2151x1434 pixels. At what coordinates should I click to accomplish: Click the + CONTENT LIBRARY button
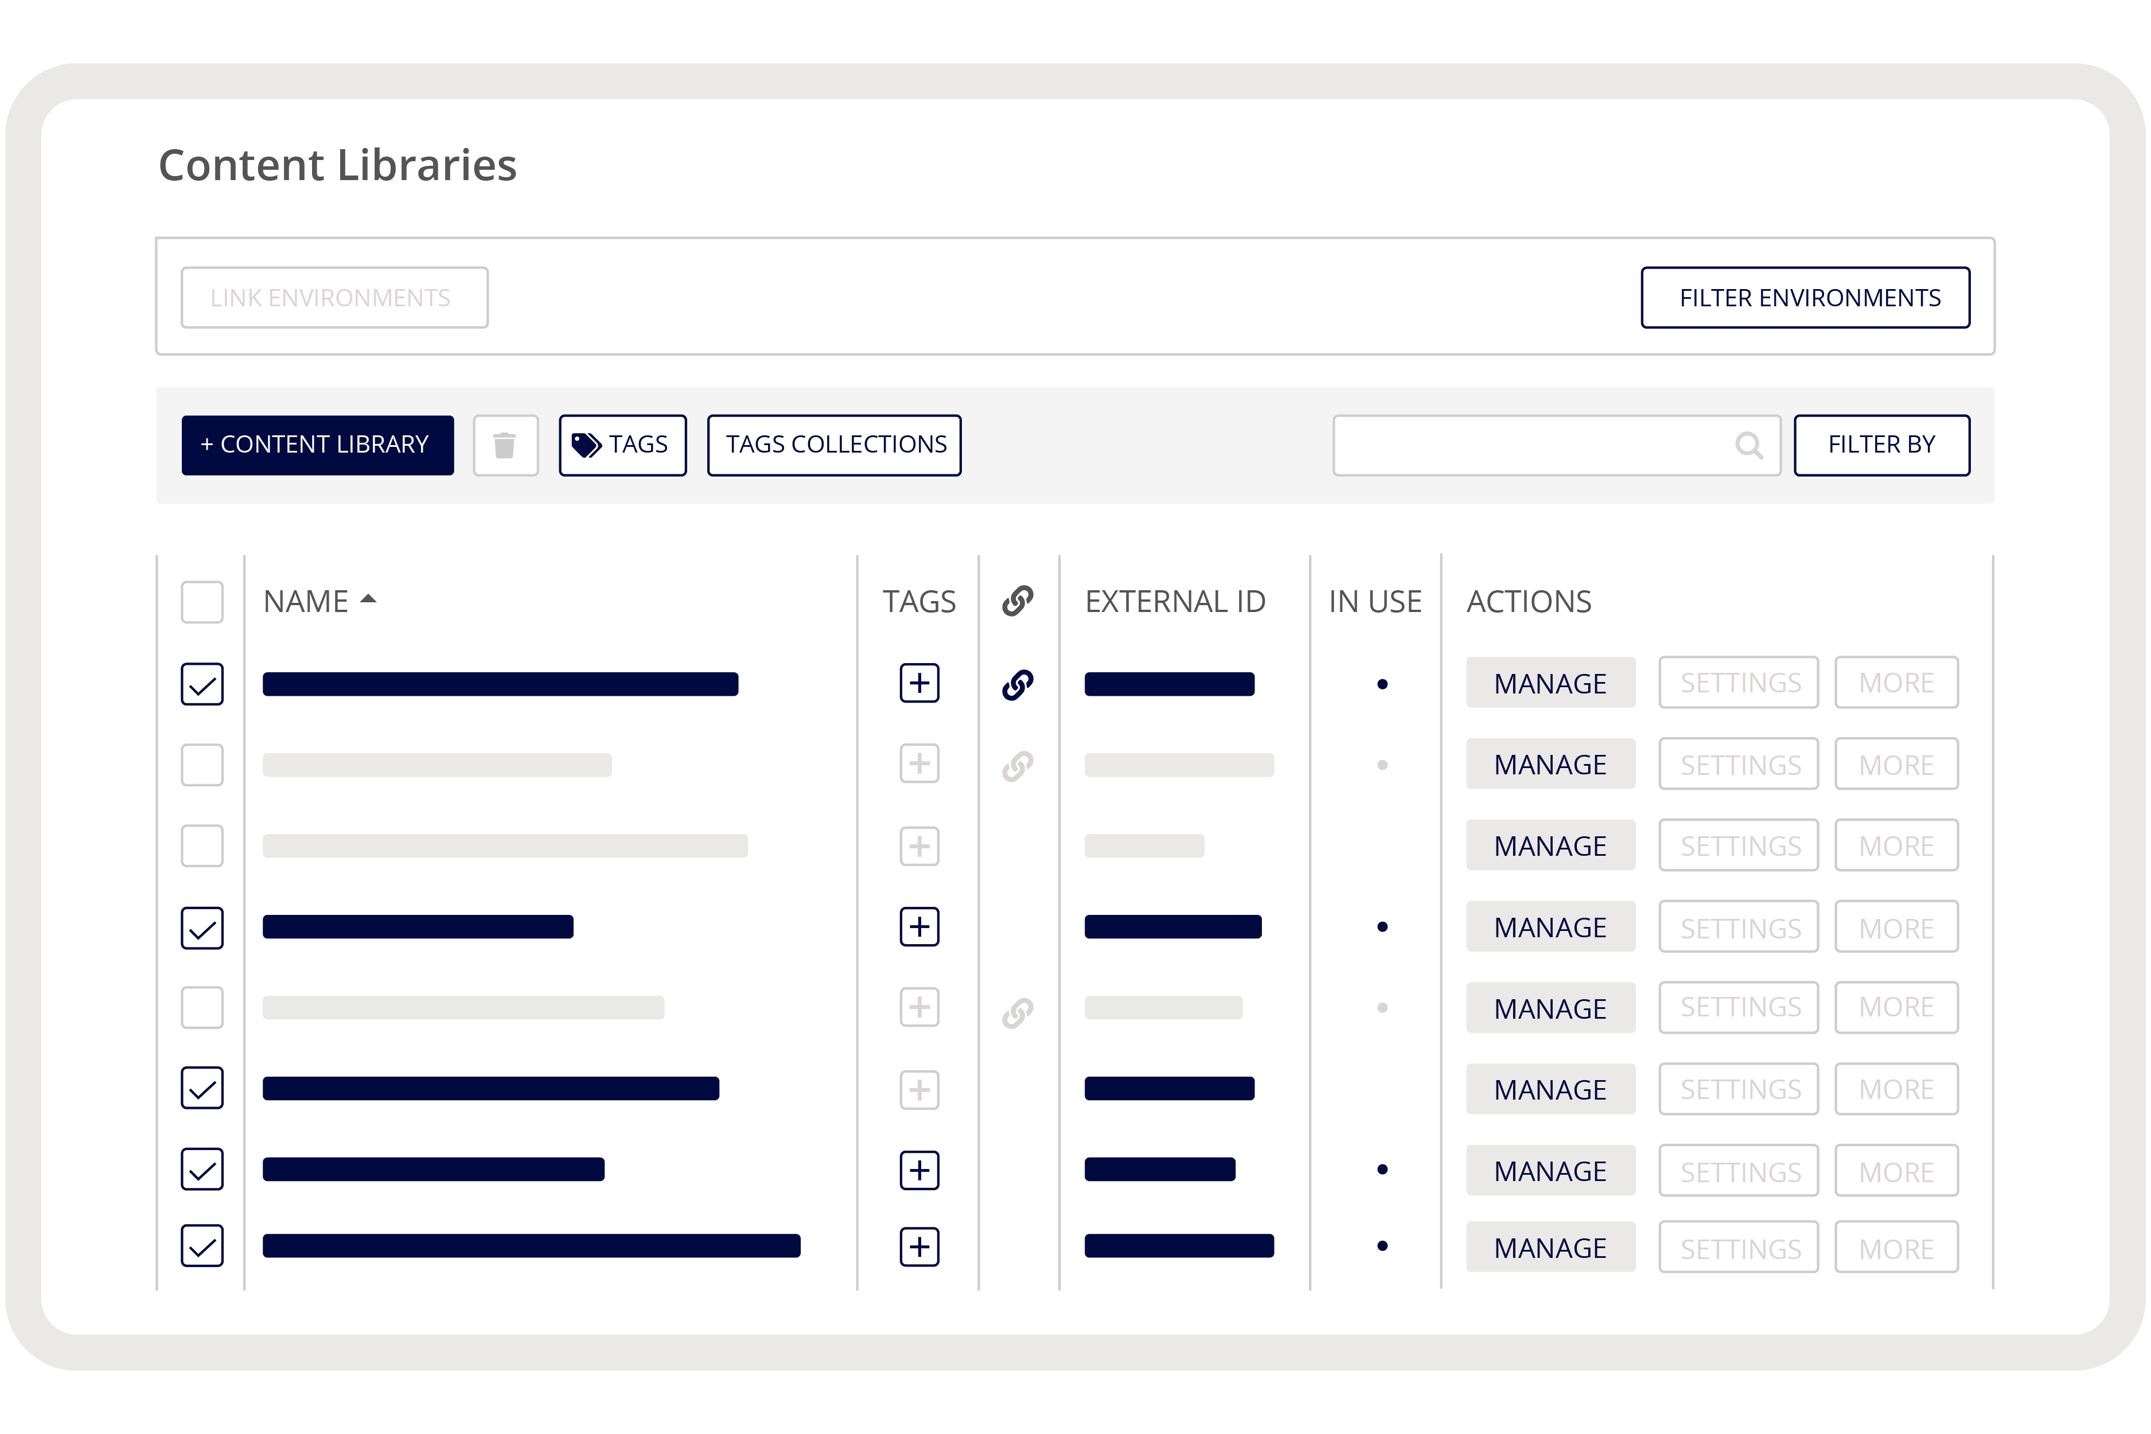tap(317, 445)
